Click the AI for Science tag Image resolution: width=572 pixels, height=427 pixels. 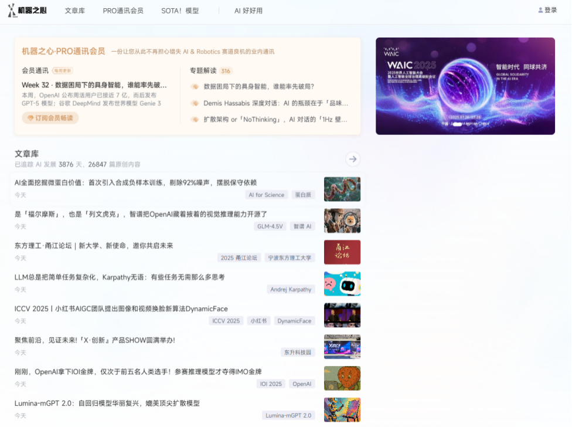tap(266, 195)
